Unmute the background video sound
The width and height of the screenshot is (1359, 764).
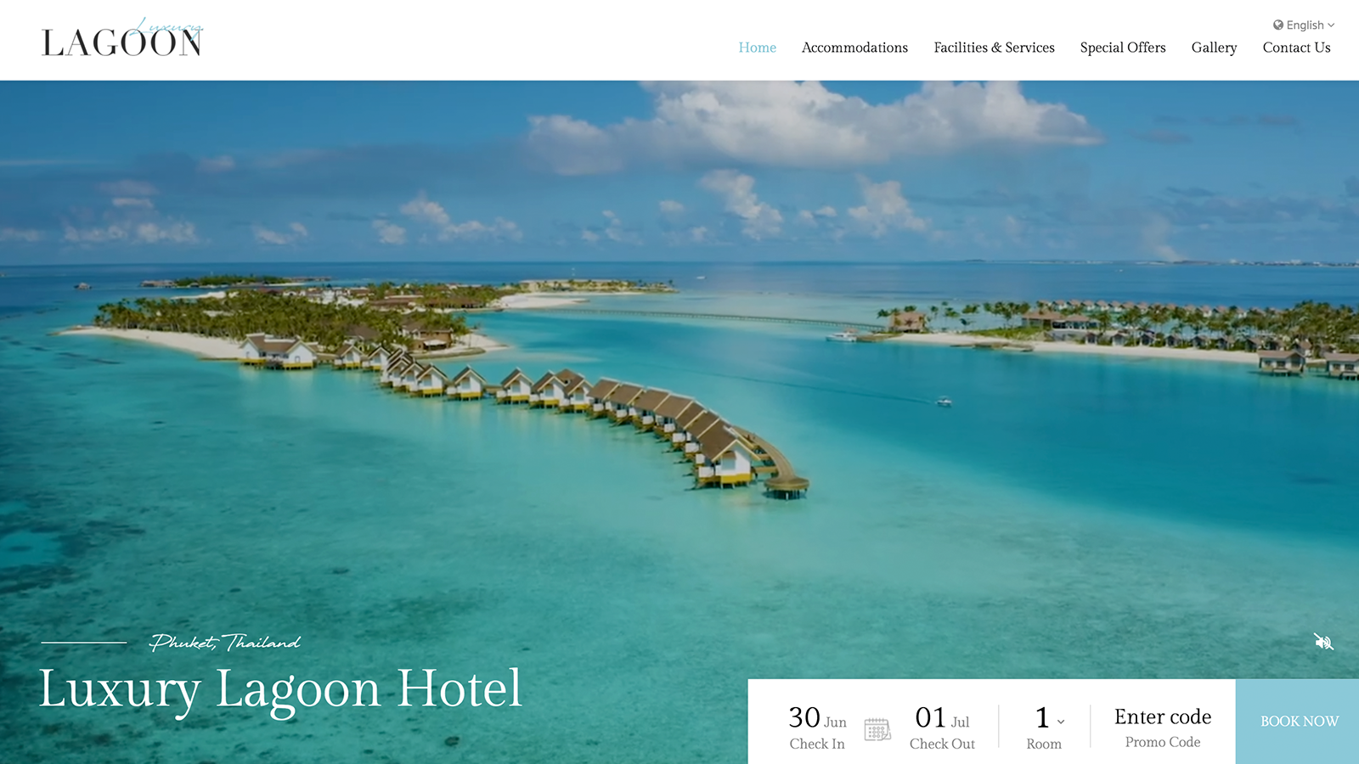click(1323, 642)
